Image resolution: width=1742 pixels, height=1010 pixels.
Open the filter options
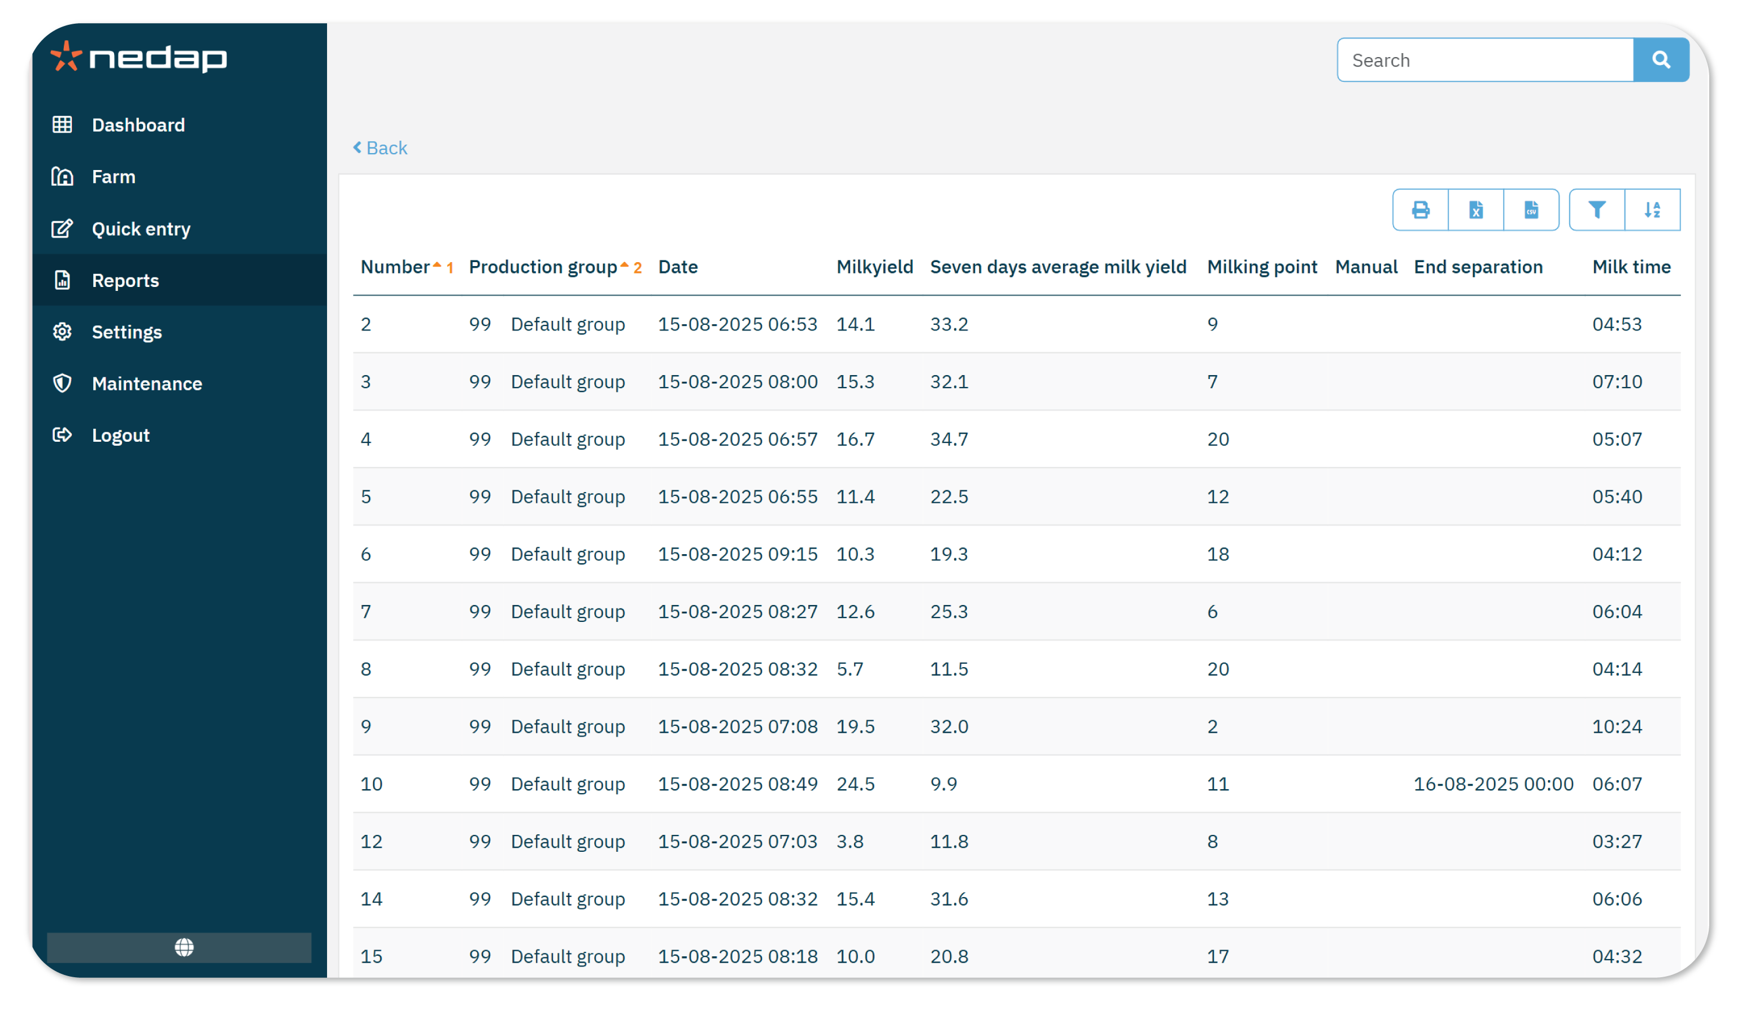tap(1597, 210)
